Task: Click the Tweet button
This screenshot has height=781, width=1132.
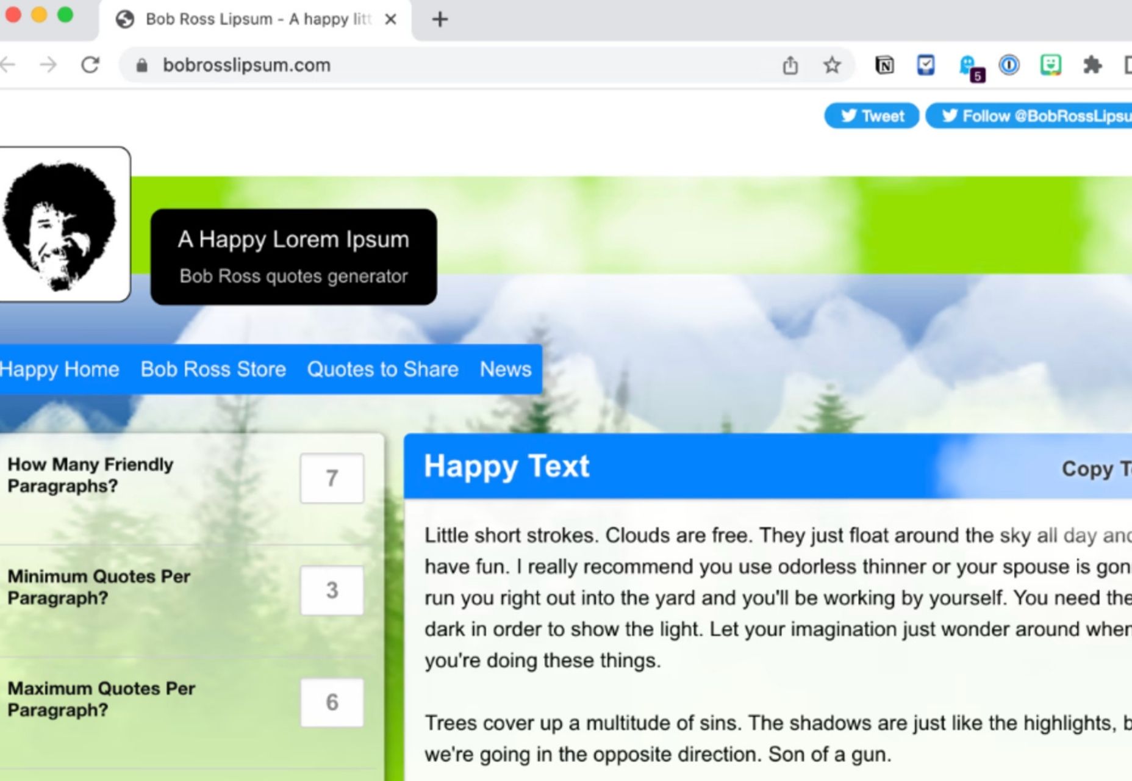Action: [x=872, y=115]
